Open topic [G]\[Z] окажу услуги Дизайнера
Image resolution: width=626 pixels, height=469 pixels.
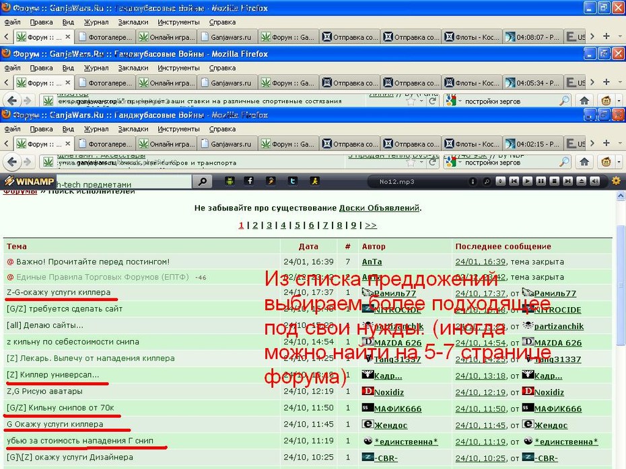pos(70,458)
